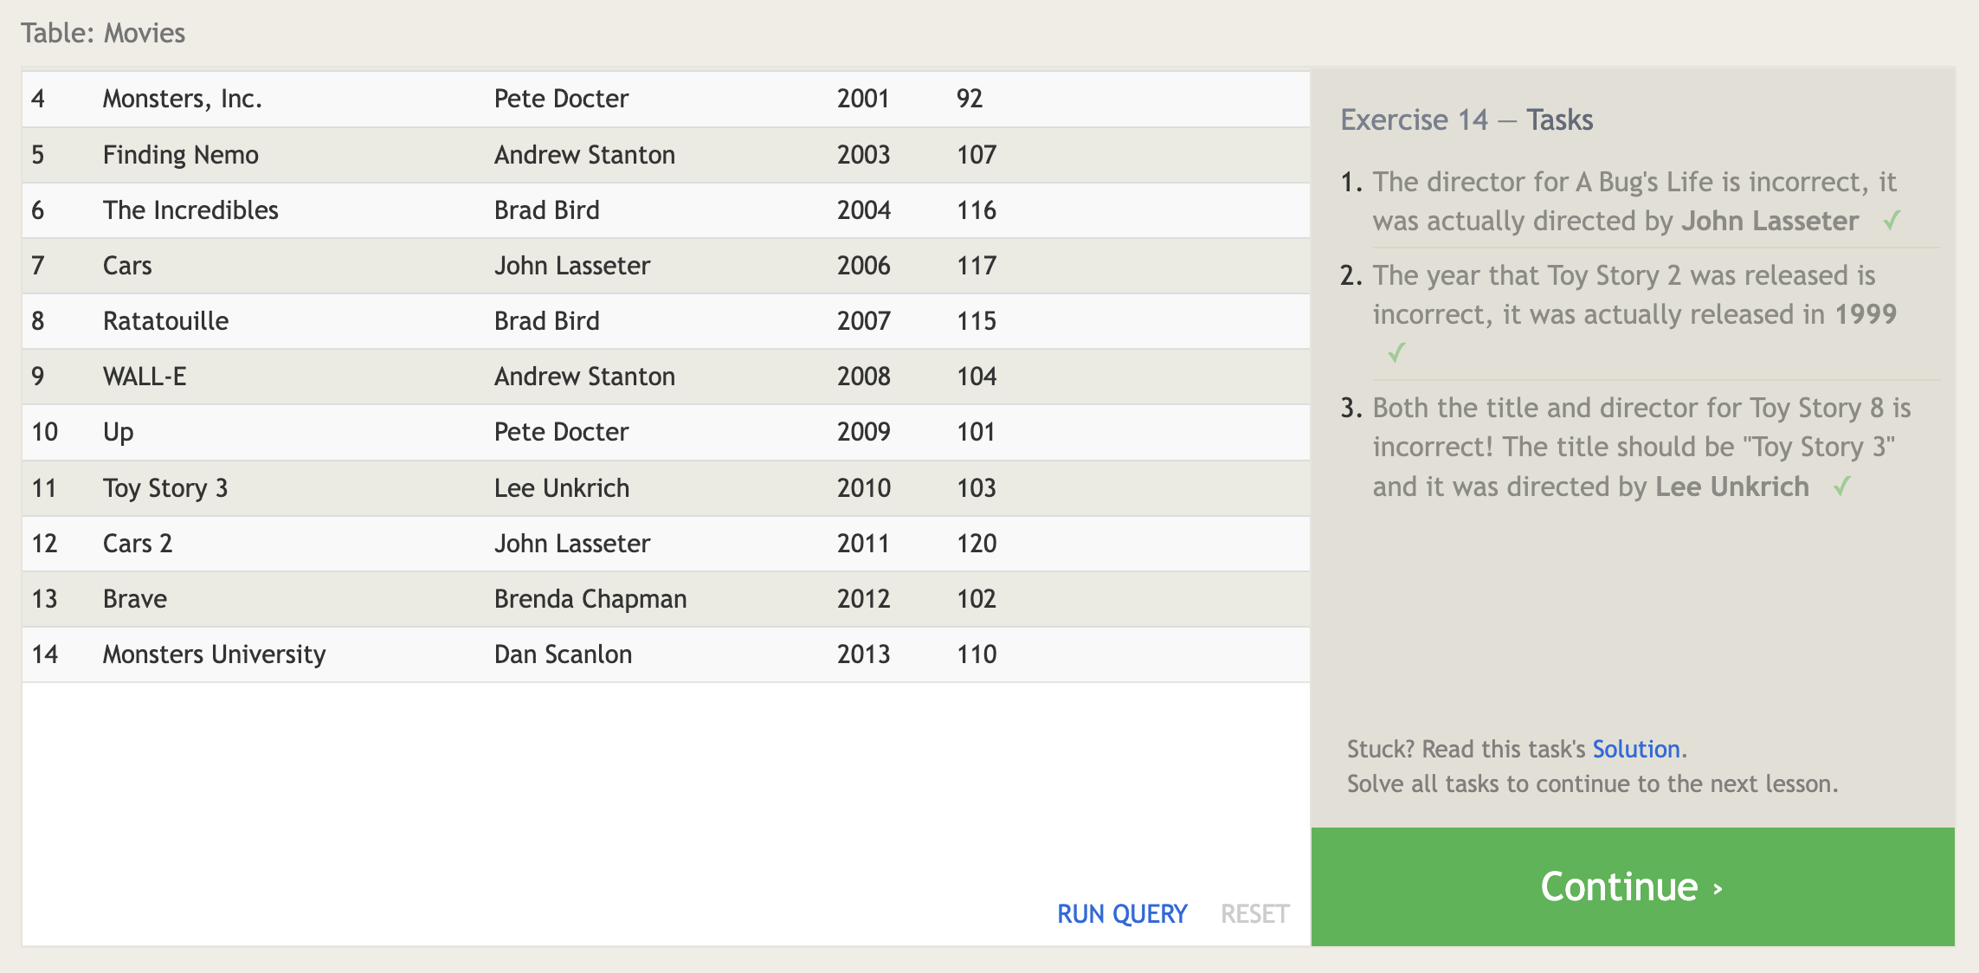Click the Table: Movies label
The image size is (1979, 973).
point(103,33)
